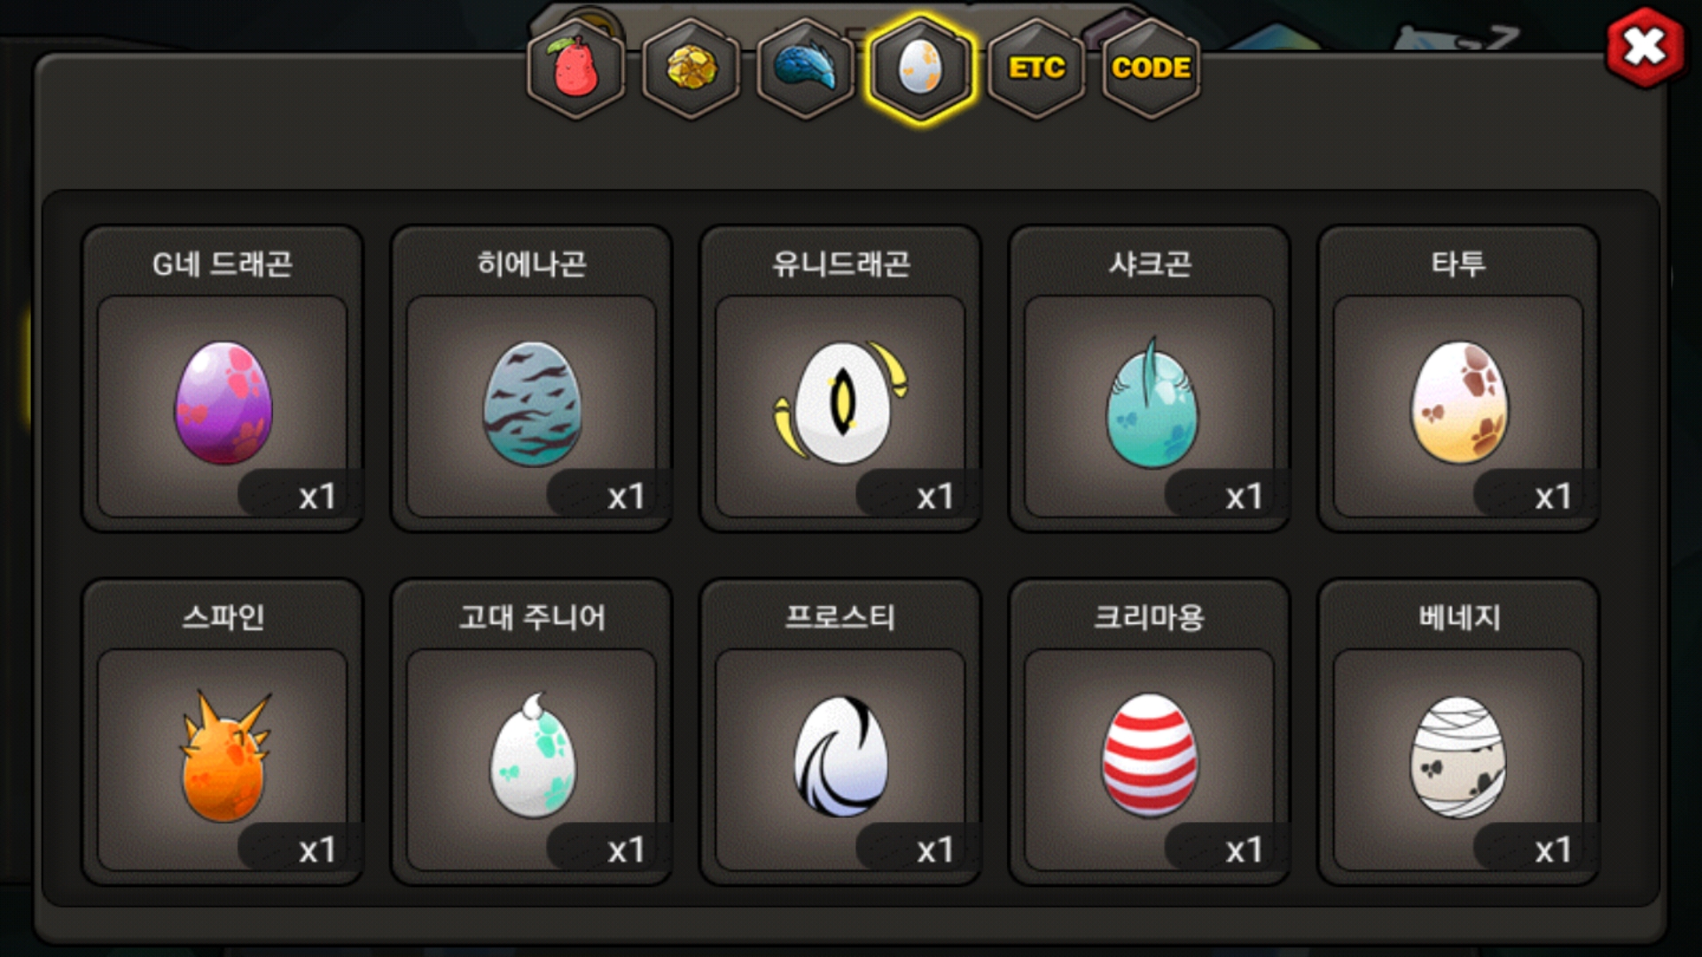Close the inventory with red X
The image size is (1702, 957).
click(x=1645, y=47)
